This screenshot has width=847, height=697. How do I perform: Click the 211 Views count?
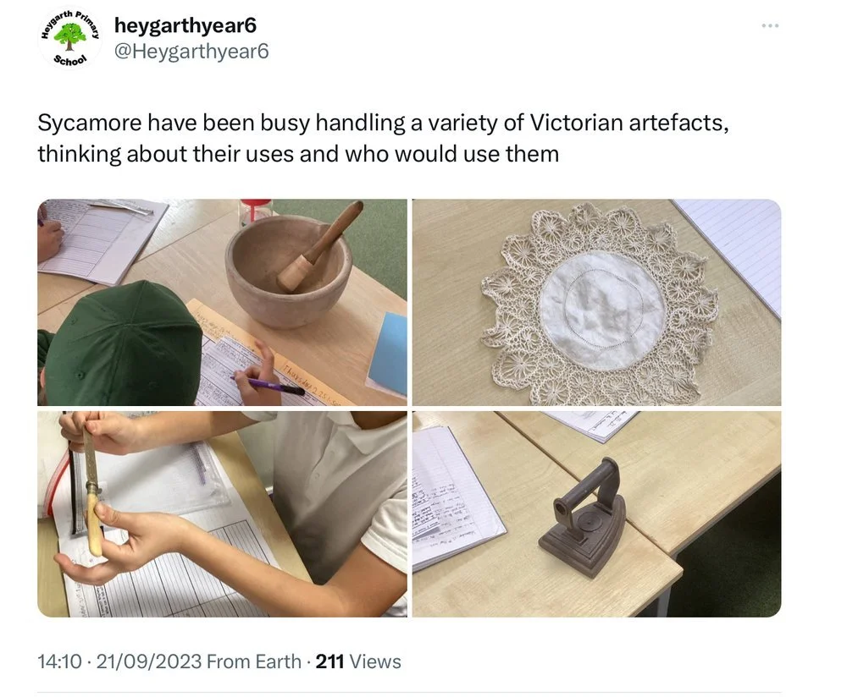[x=358, y=661]
